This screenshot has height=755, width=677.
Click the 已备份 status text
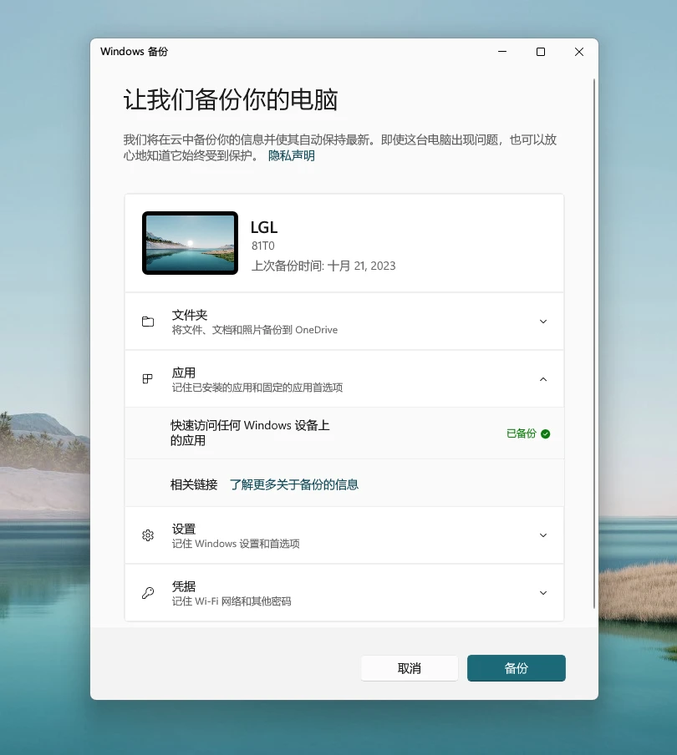pyautogui.click(x=522, y=433)
